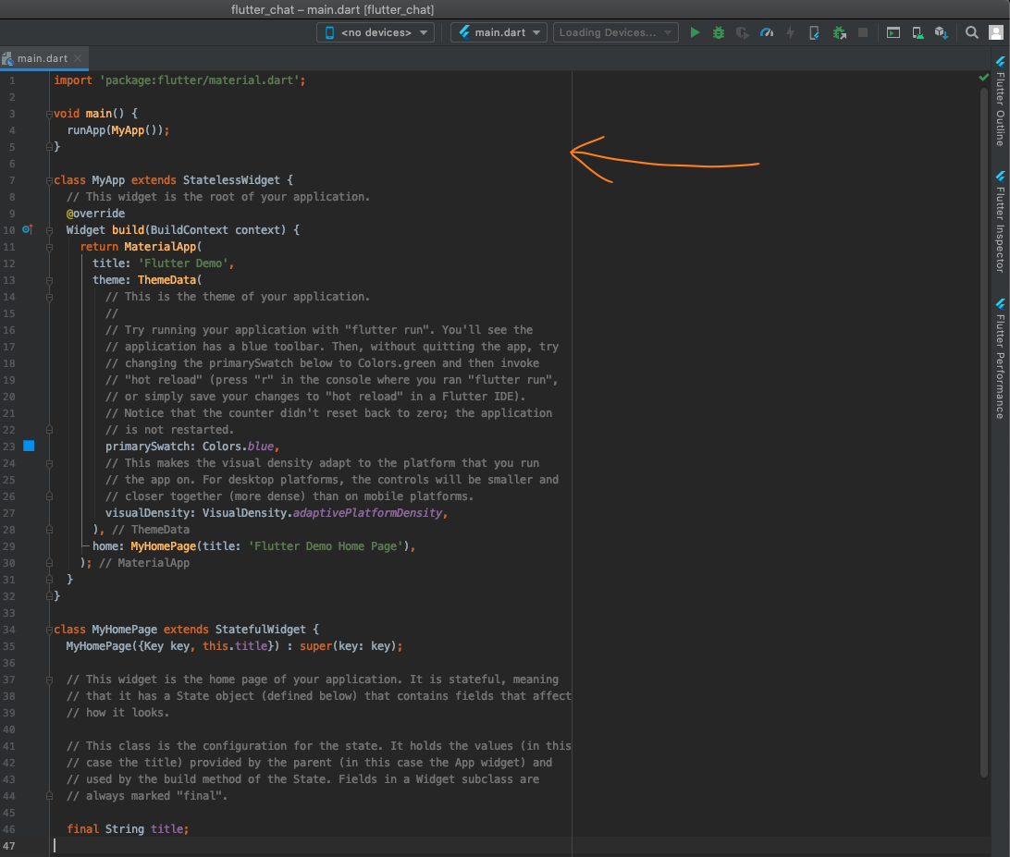Collapse the MyApp class fold on line 7
This screenshot has width=1010, height=857.
tap(48, 180)
